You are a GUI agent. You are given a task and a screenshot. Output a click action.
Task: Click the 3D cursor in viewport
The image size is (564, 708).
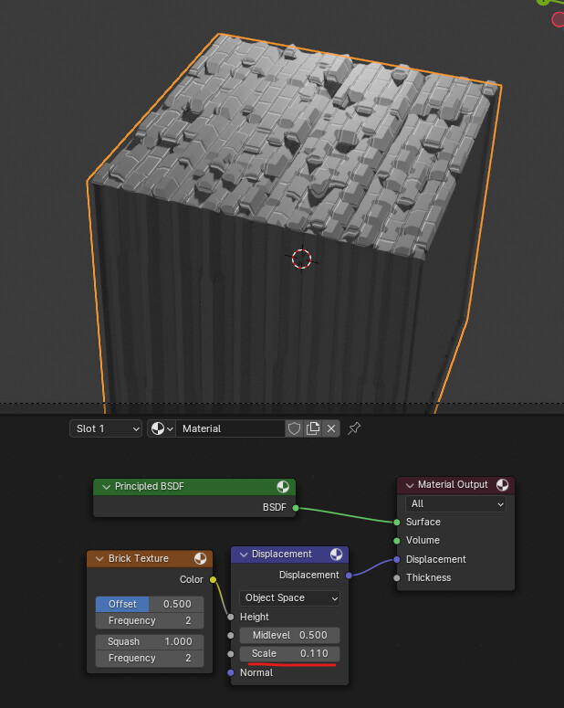pyautogui.click(x=301, y=259)
